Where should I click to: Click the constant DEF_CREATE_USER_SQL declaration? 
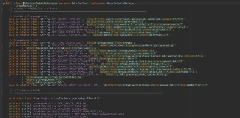[x=66, y=19]
